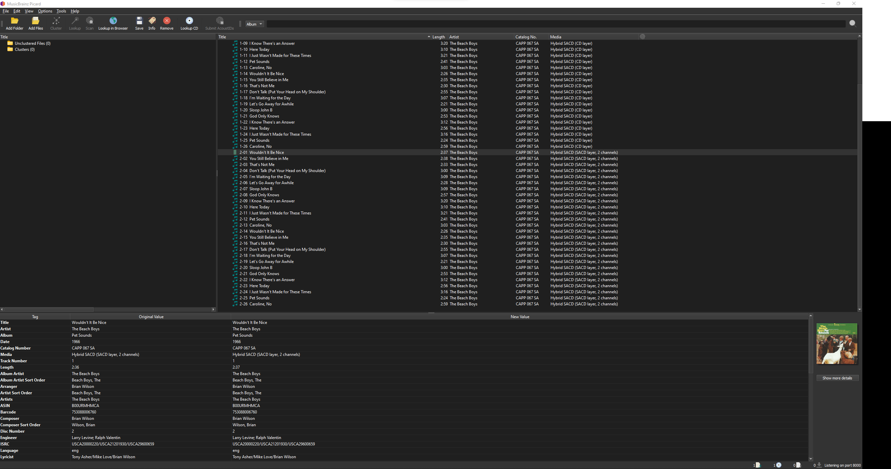Click the Cluster toolbar icon
Viewport: 891px width, 469px height.
[56, 21]
